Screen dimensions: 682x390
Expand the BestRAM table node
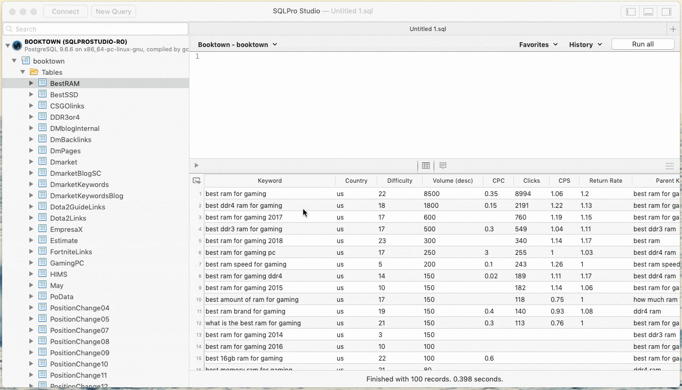[x=31, y=83]
